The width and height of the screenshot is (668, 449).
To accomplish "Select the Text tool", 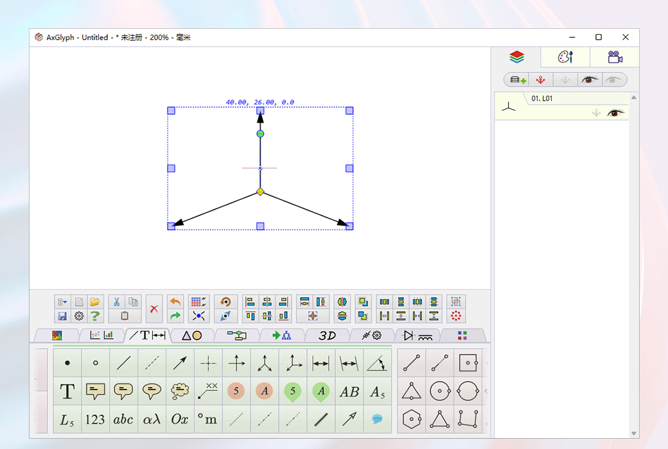I will (x=67, y=391).
